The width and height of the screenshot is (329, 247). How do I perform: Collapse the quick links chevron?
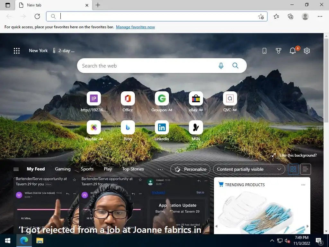(241, 81)
